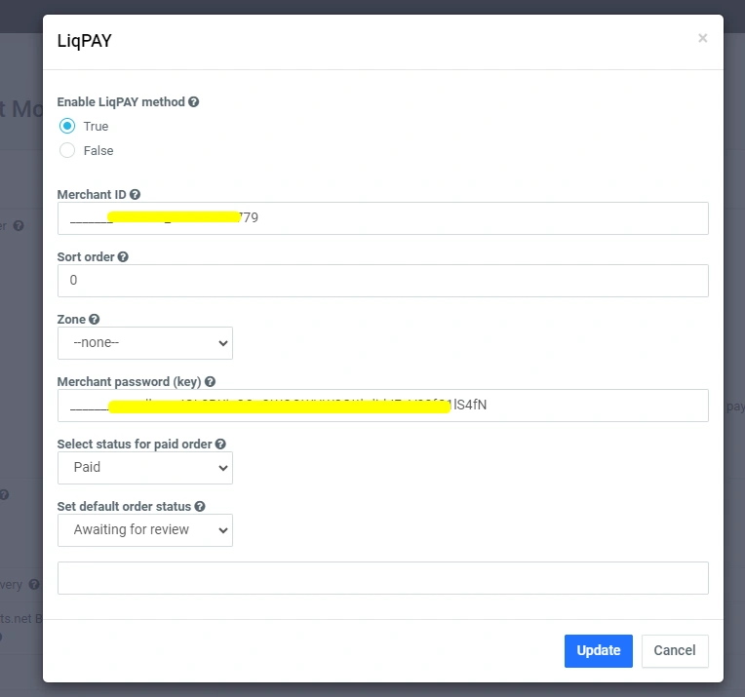
Task: Click help icon beside Merchant password (key)
Action: tap(211, 382)
